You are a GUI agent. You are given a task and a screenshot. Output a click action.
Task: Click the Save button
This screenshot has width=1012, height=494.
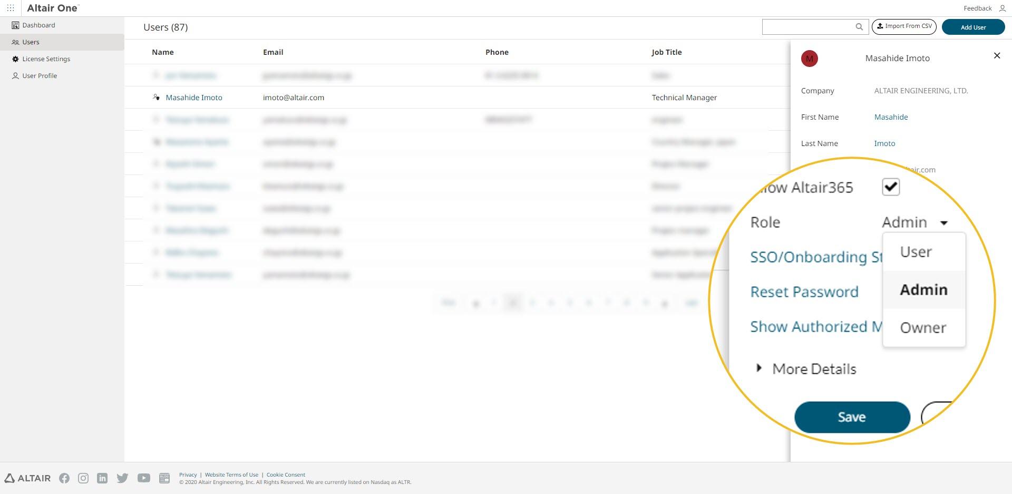(x=851, y=416)
